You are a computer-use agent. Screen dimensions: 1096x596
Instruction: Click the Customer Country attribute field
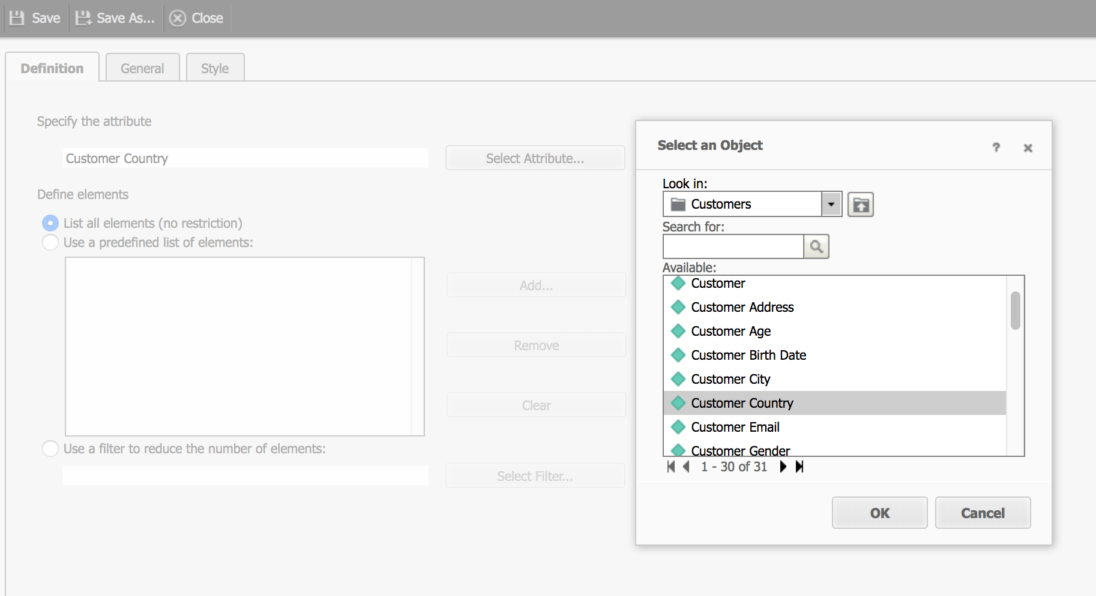[245, 158]
